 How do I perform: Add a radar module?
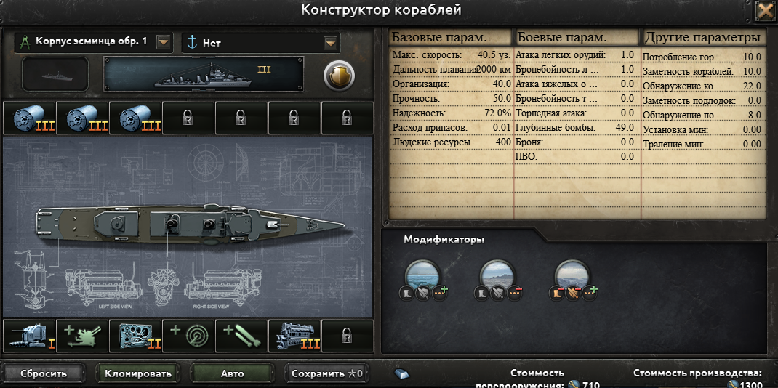[188, 336]
